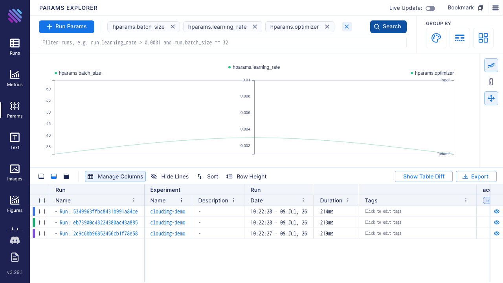Open Duration column options menu
The image size is (503, 283).
coord(348,200)
